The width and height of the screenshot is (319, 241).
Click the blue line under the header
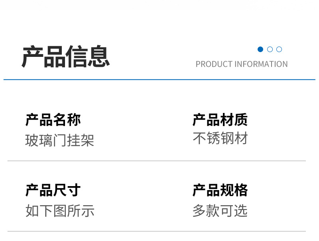pos(159,80)
